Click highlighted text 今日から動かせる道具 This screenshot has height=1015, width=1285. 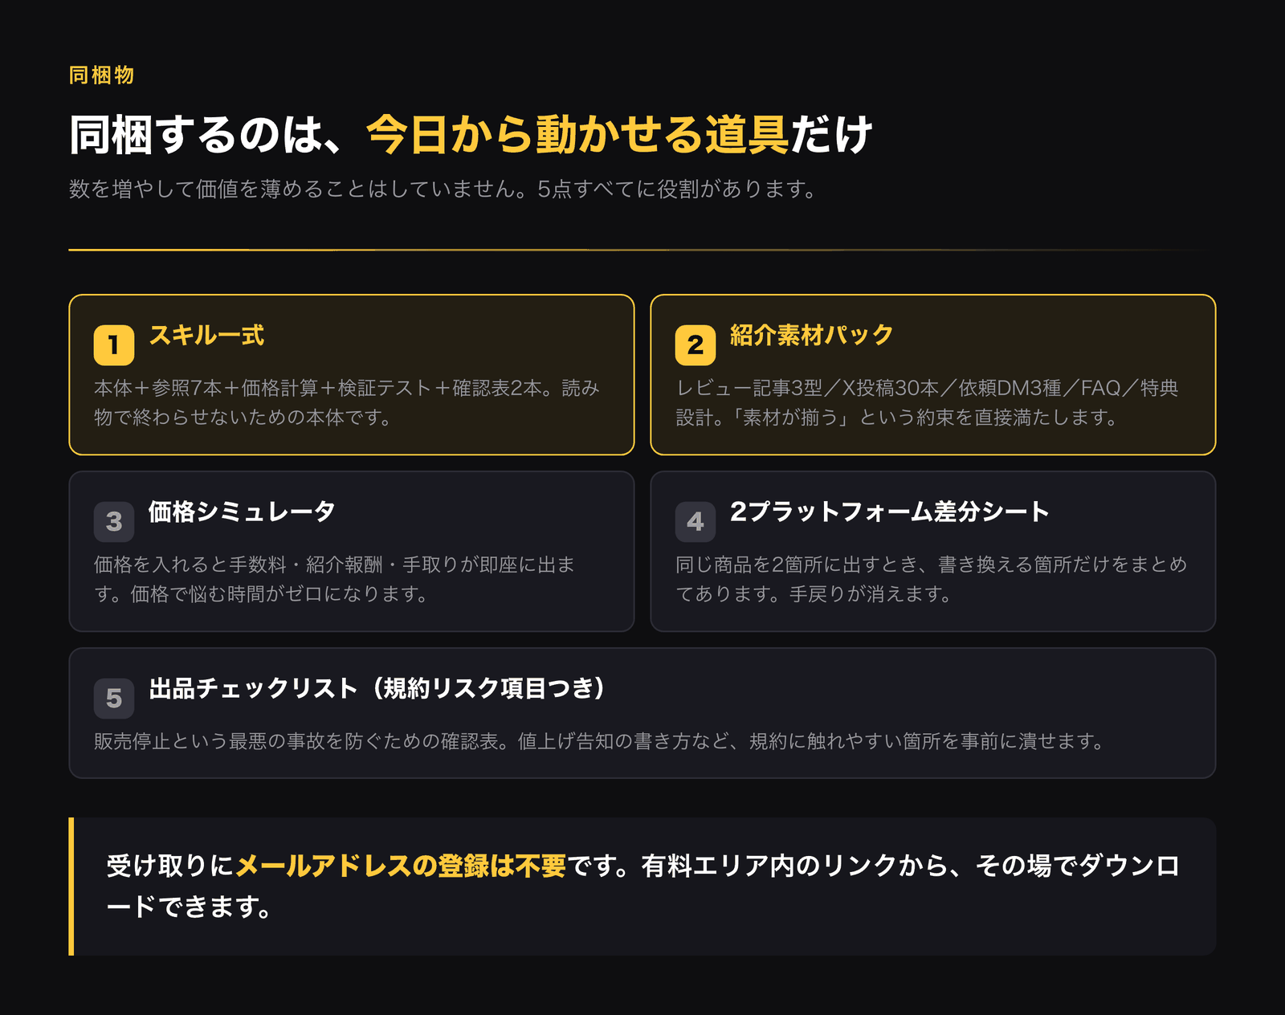578,134
